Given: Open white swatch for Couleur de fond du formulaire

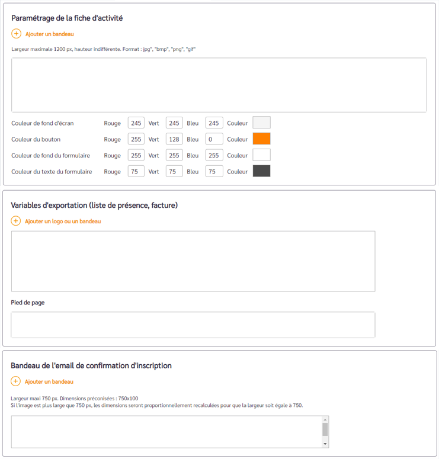Looking at the screenshot, I should click(261, 155).
